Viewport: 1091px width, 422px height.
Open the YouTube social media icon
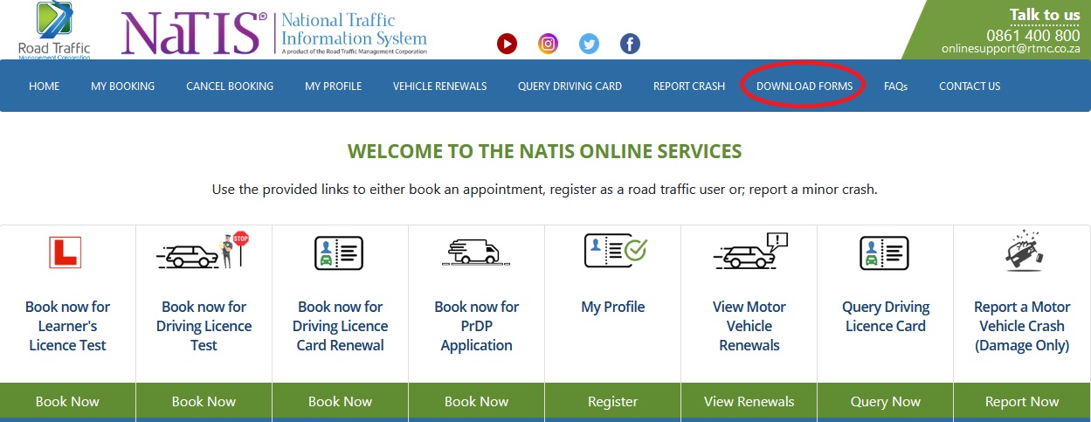tap(507, 44)
